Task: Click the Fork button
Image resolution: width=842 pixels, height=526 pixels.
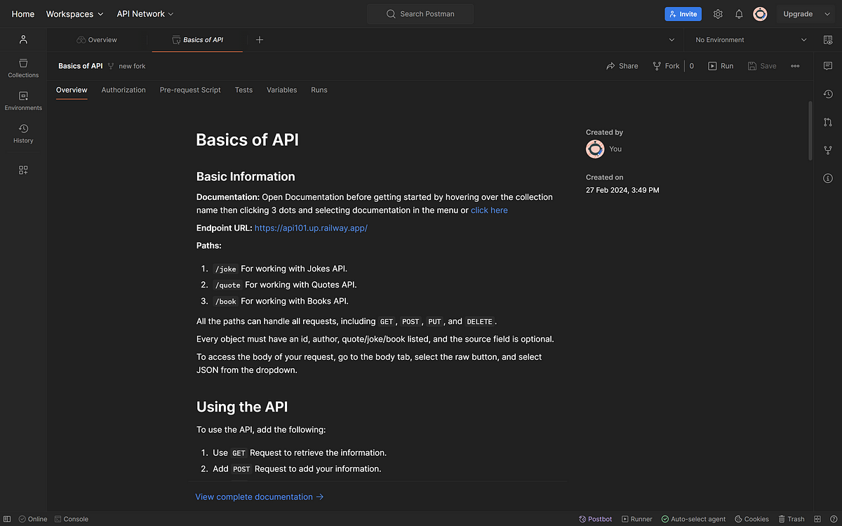Action: pyautogui.click(x=666, y=66)
